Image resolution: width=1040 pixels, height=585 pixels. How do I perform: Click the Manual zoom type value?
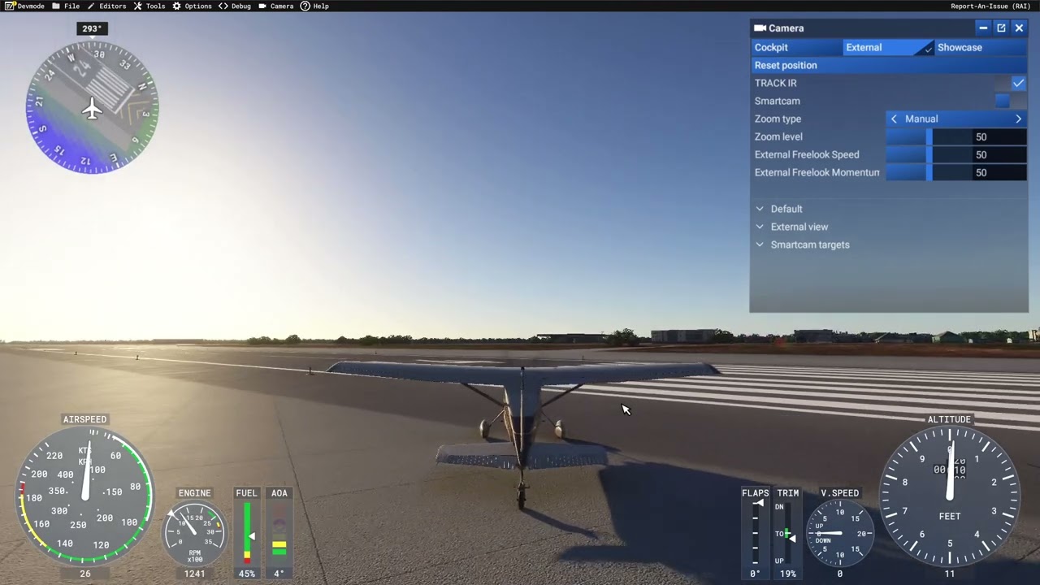point(921,119)
